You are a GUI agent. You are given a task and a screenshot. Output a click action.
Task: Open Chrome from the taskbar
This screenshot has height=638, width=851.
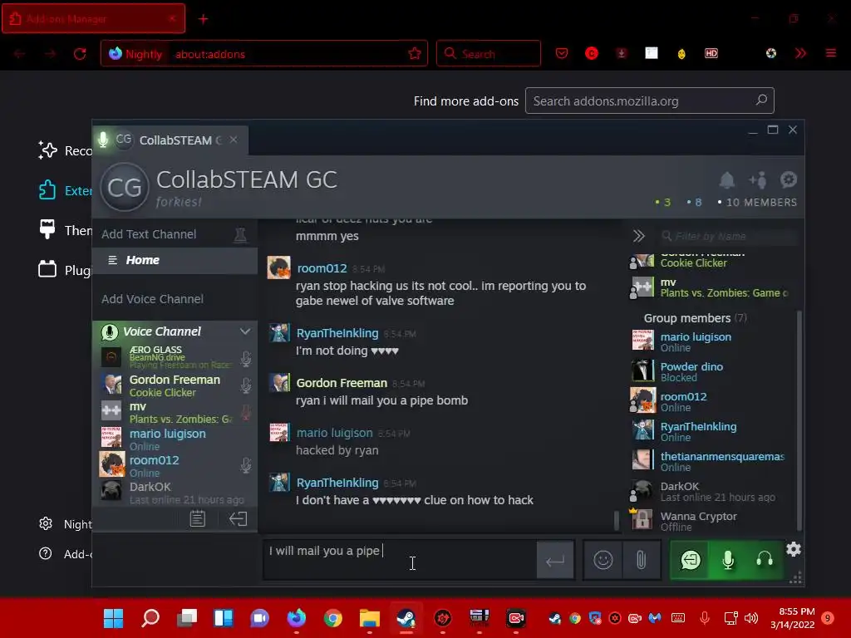click(332, 618)
